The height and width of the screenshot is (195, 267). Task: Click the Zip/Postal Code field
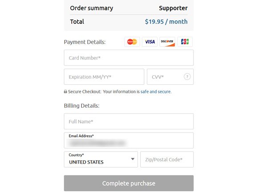[x=167, y=160]
